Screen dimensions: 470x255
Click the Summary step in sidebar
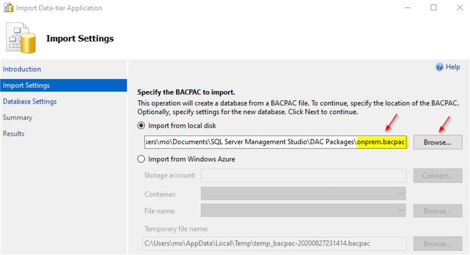point(18,118)
